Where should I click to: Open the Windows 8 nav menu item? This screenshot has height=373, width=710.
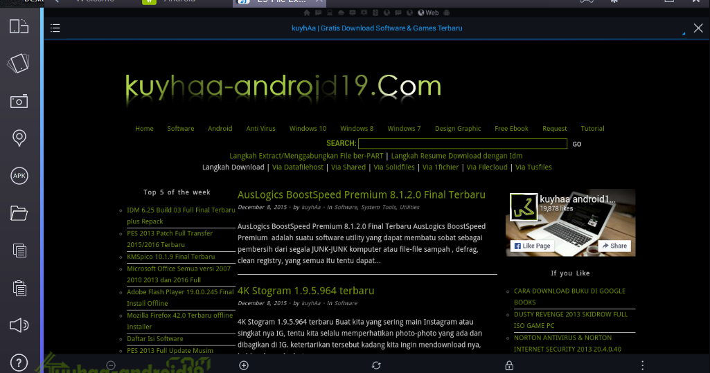(357, 129)
